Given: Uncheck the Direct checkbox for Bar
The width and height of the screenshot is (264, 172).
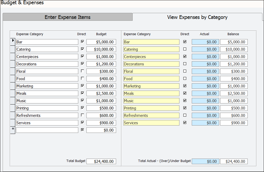Looking at the screenshot, I should coord(82,41).
